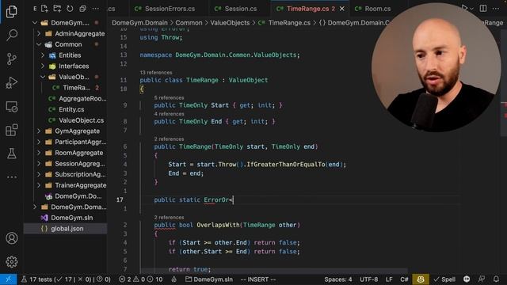Change end of line via LF
This screenshot has width=507, height=285.
(389, 279)
